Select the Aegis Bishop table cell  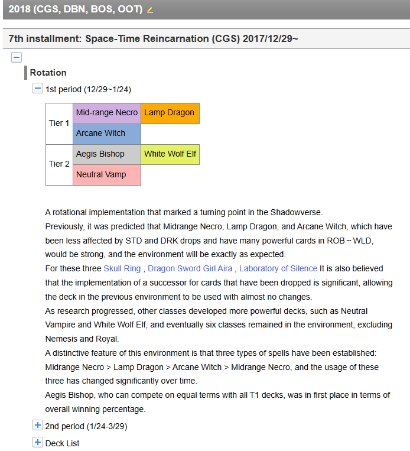pyautogui.click(x=107, y=154)
